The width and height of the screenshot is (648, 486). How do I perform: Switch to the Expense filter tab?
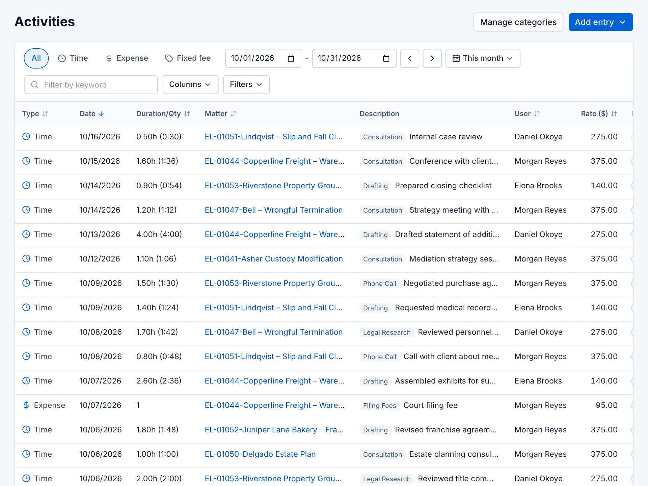click(127, 58)
